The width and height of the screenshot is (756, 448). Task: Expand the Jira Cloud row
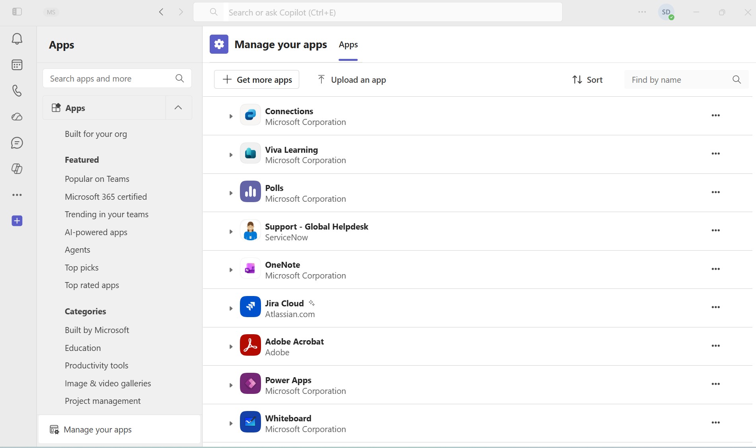(x=230, y=308)
